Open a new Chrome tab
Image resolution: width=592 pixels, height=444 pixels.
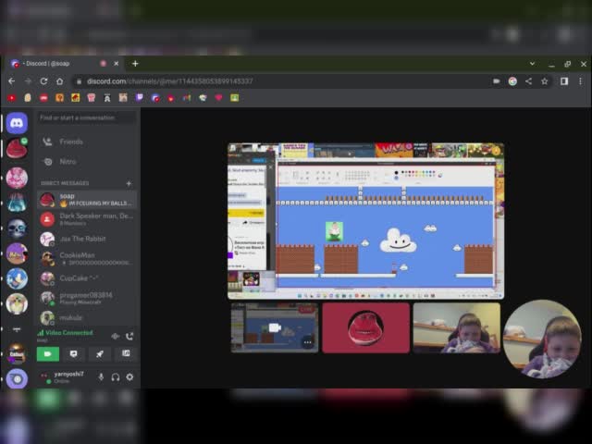click(135, 64)
